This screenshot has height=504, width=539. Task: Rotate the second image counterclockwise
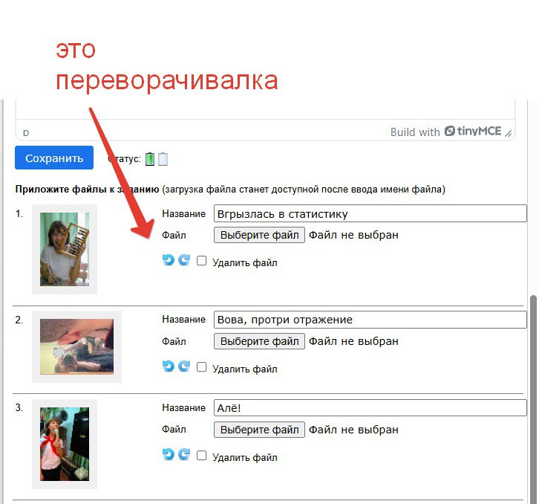[168, 366]
